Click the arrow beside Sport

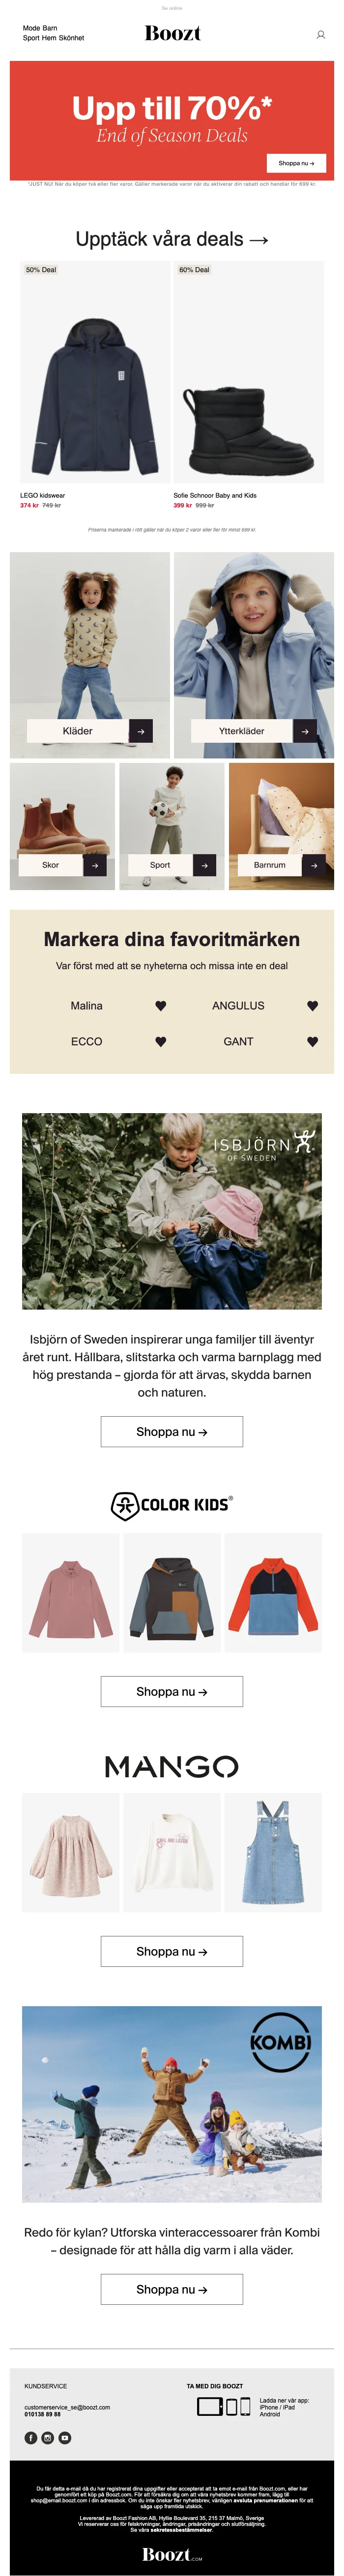(205, 865)
